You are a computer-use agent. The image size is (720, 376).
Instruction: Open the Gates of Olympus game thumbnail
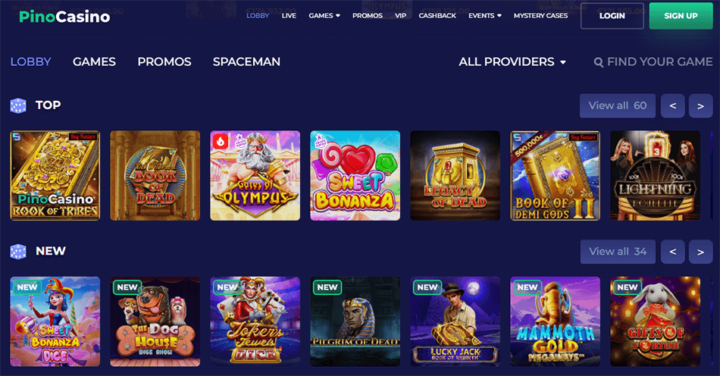click(255, 175)
